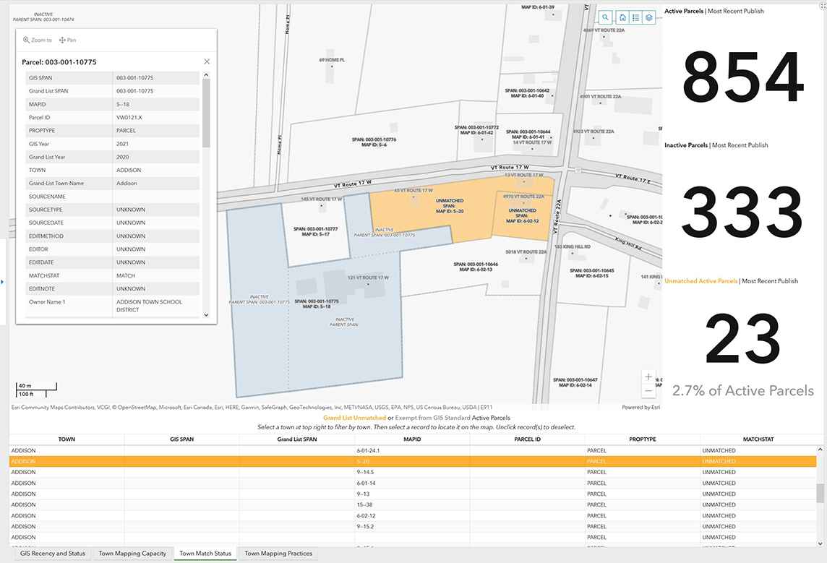
Task: Zoom out on the map
Action: 648,390
